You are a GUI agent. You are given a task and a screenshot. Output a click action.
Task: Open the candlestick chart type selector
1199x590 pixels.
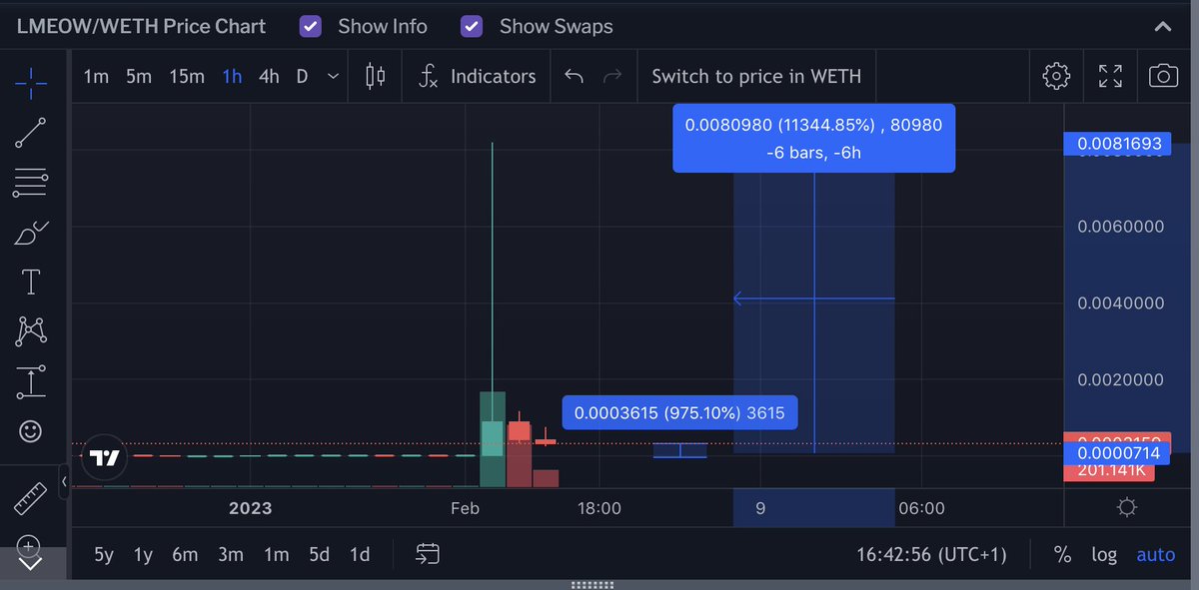click(376, 76)
